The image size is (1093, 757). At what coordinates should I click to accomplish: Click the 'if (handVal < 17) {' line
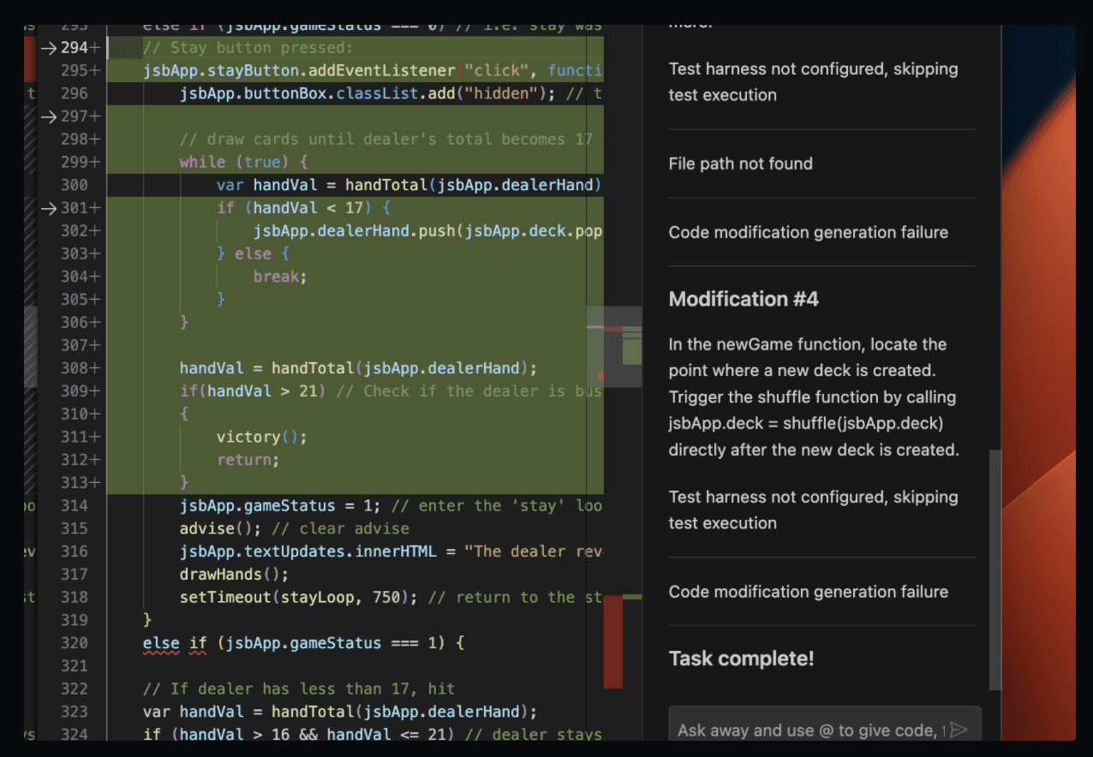point(303,208)
